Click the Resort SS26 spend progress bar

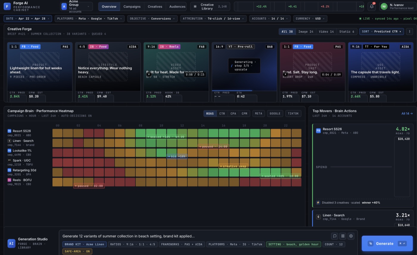point(361,167)
